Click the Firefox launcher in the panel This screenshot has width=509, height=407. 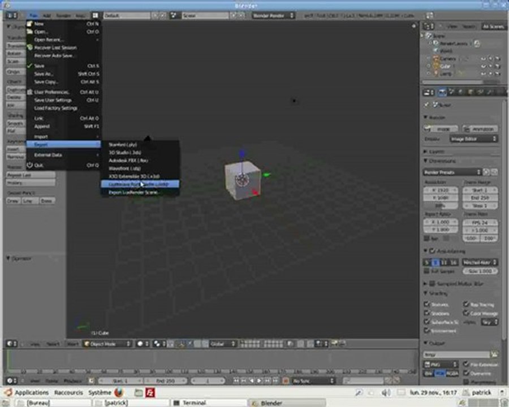coord(119,392)
